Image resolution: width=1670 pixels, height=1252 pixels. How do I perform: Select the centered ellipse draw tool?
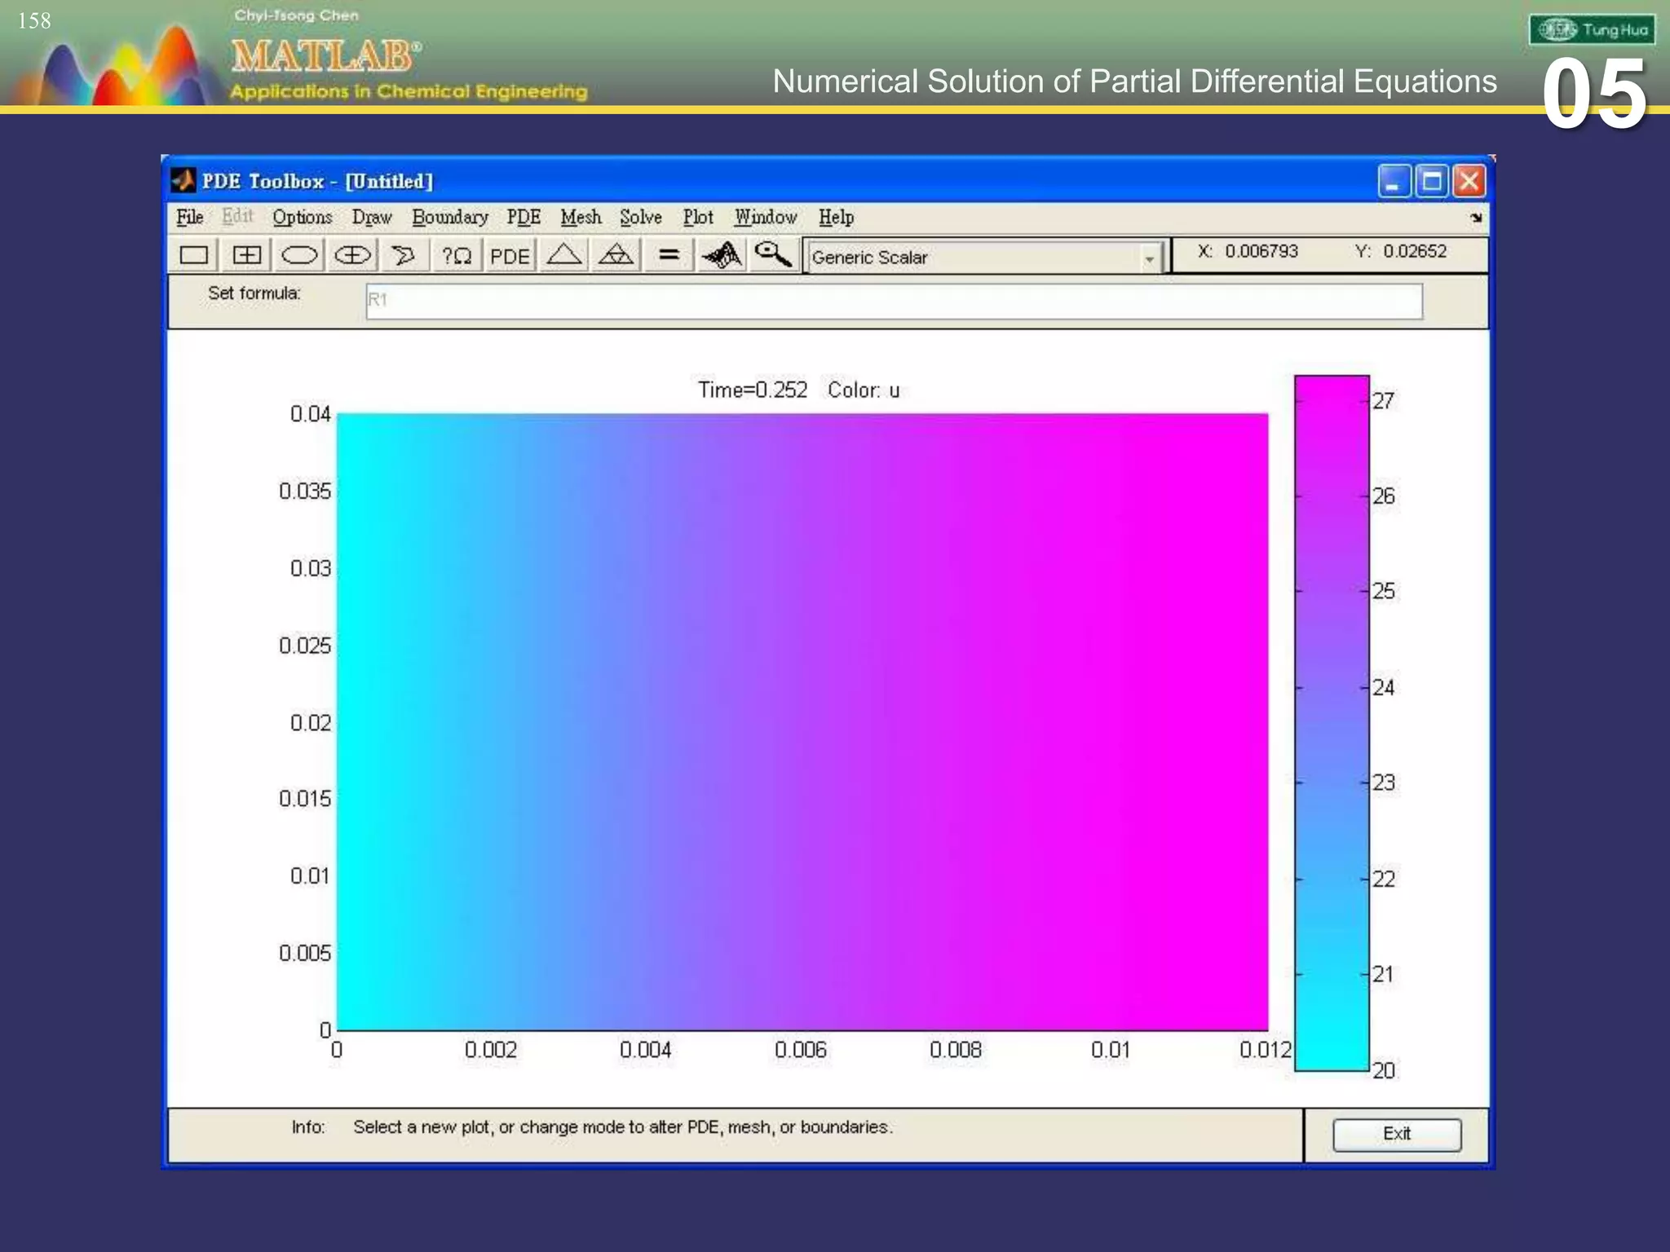coord(352,256)
